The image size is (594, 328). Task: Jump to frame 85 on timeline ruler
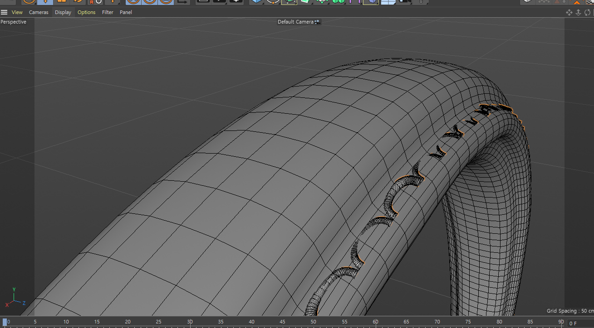[530, 322]
